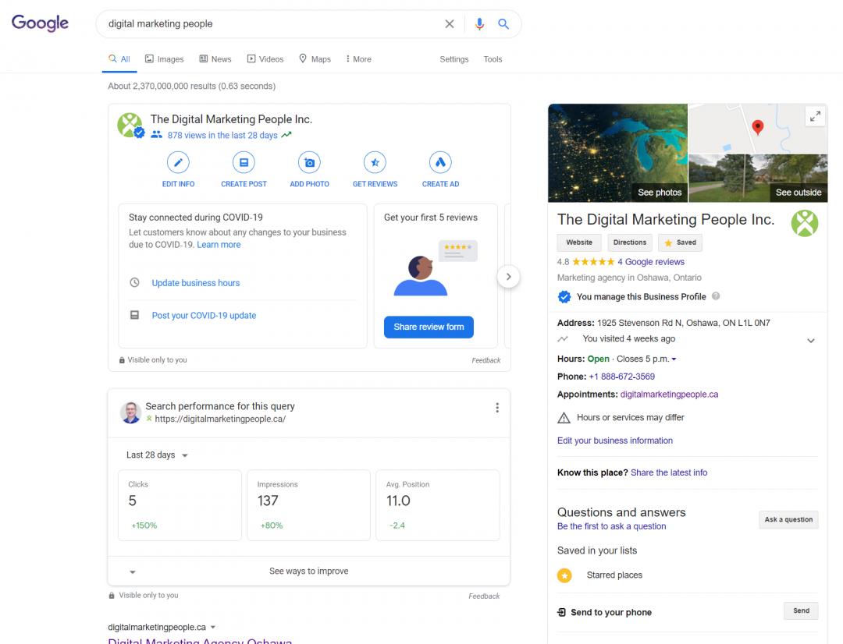
Task: Click the profile avatar in Search performance
Action: [x=130, y=412]
